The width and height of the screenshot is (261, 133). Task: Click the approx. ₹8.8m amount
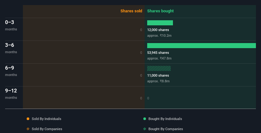158,81
